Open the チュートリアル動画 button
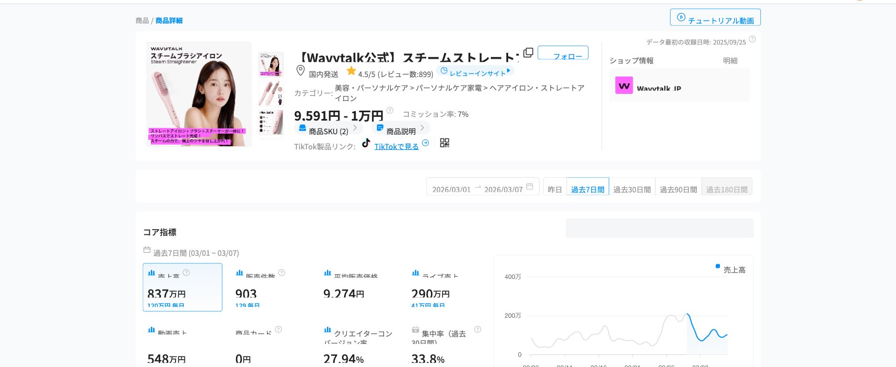The image size is (896, 367). click(x=715, y=17)
